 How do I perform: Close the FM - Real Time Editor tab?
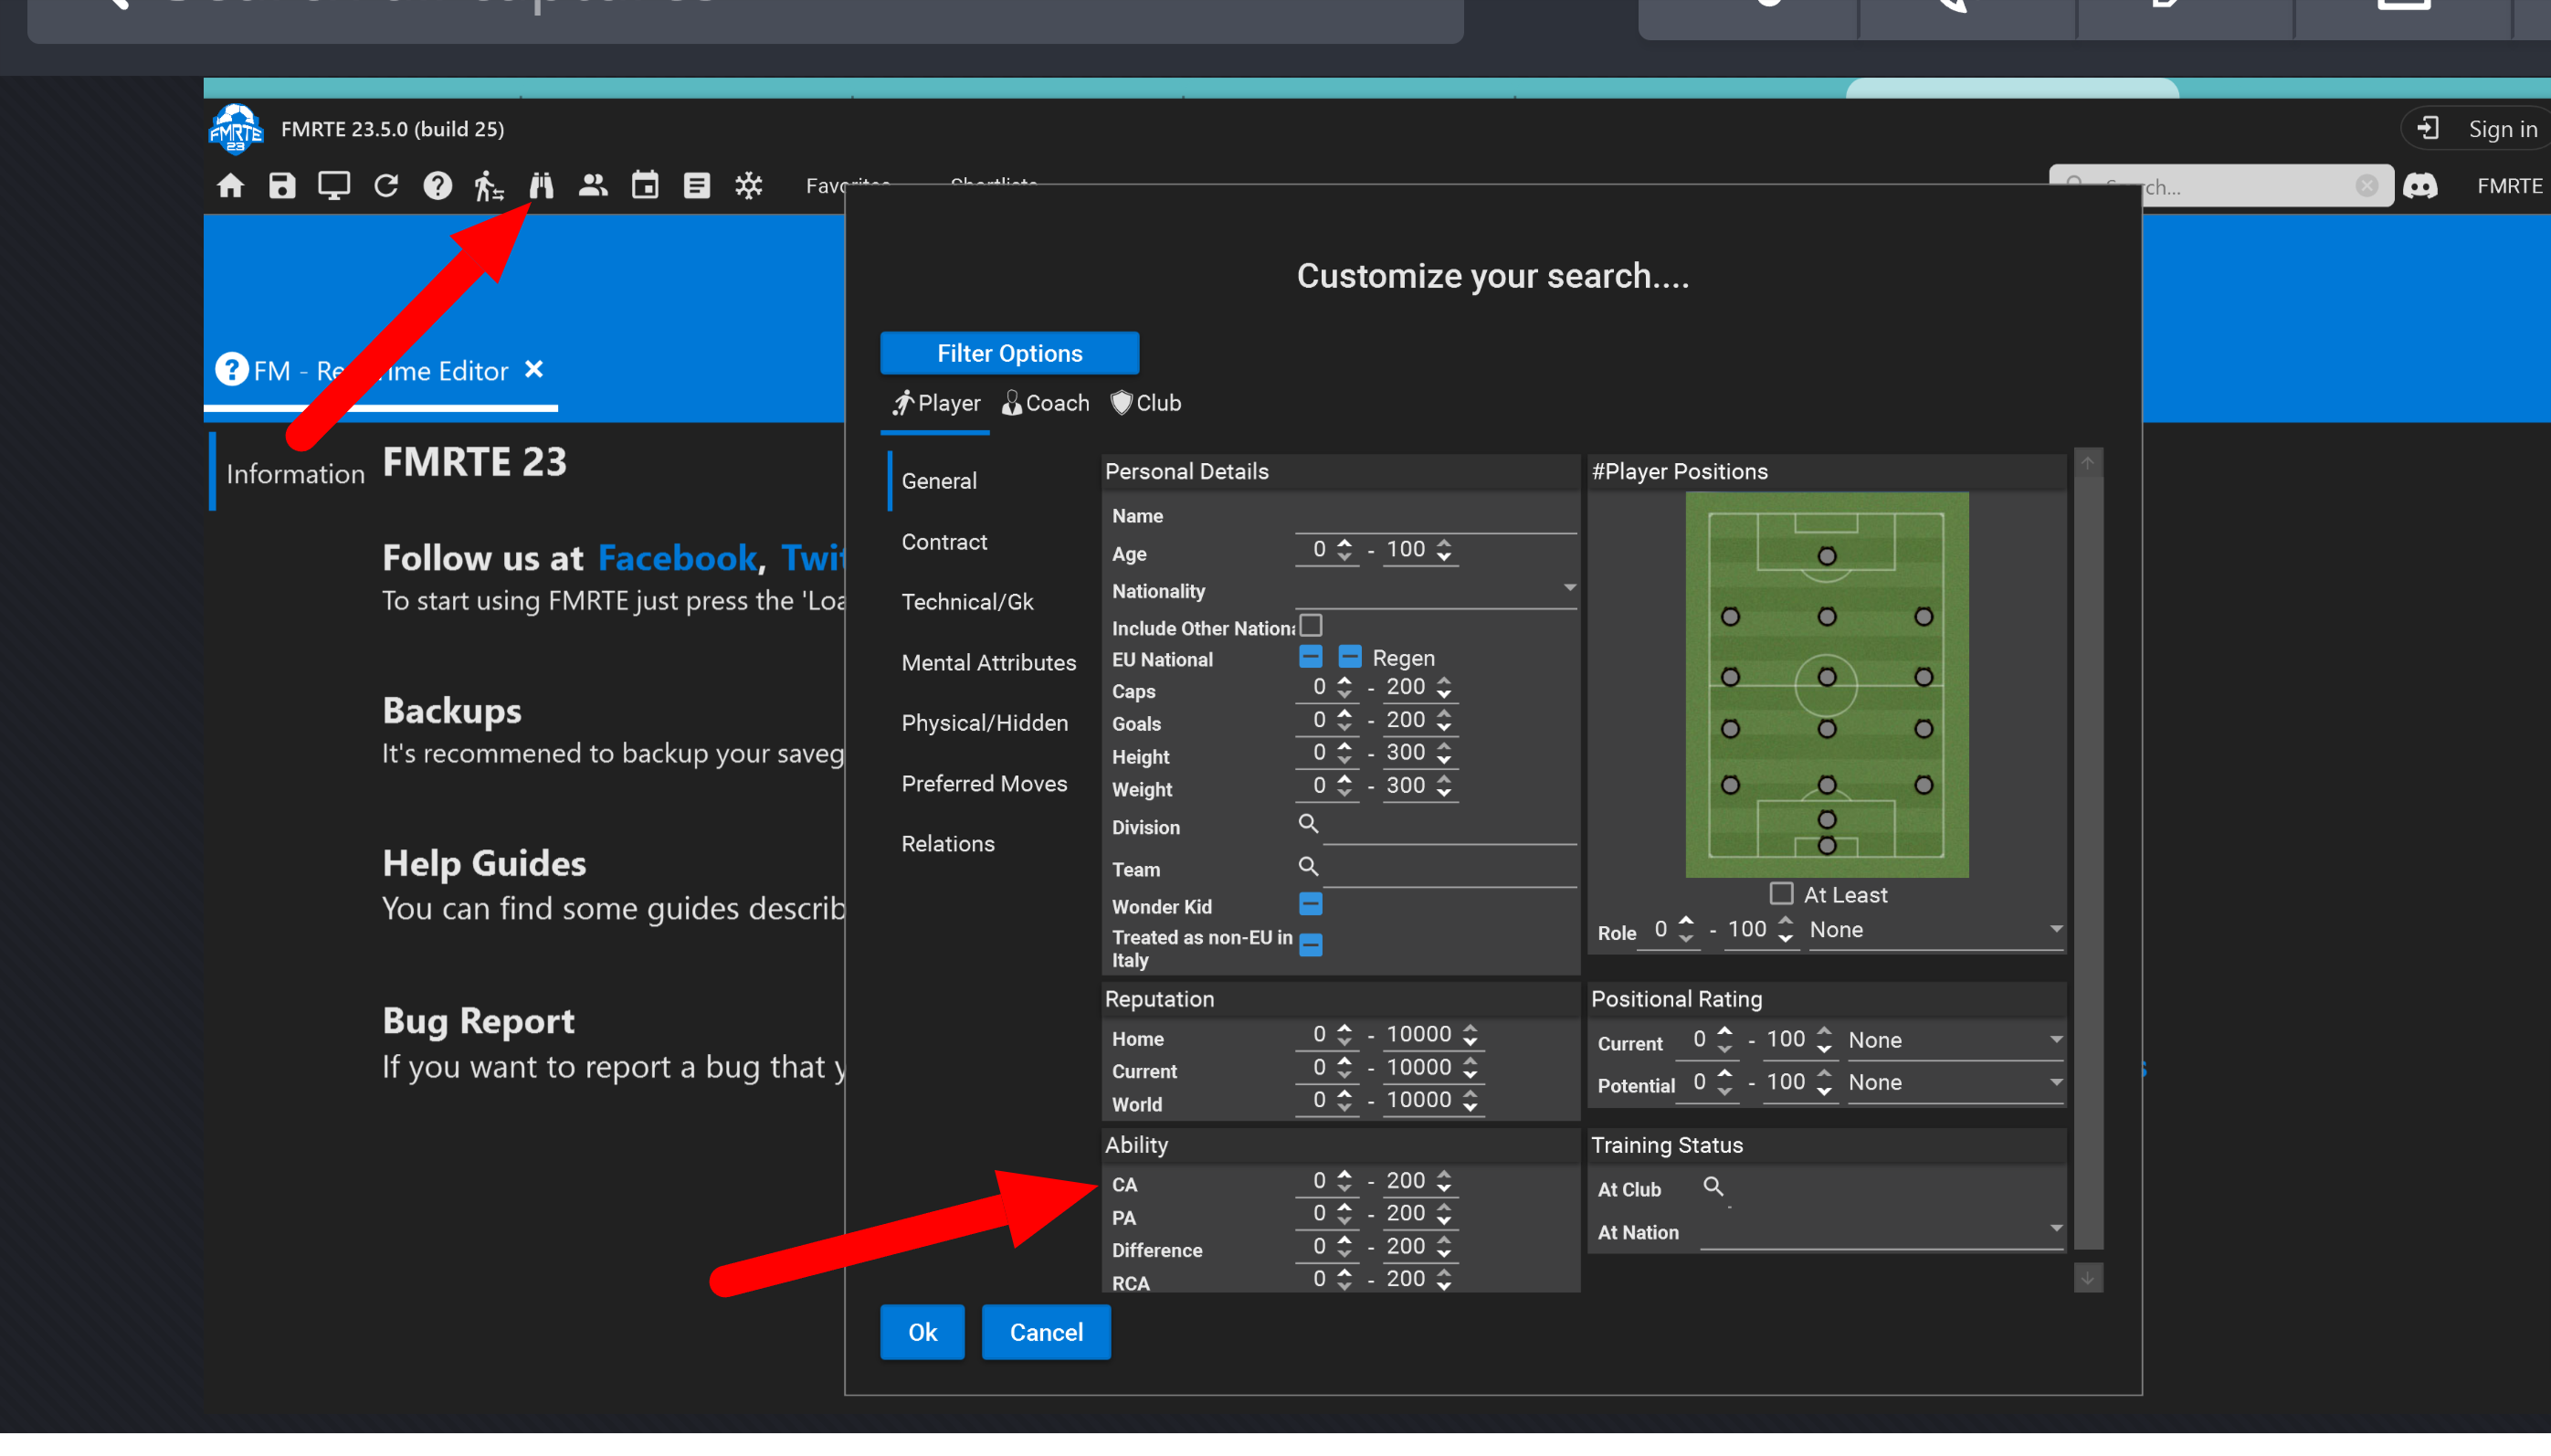point(533,370)
